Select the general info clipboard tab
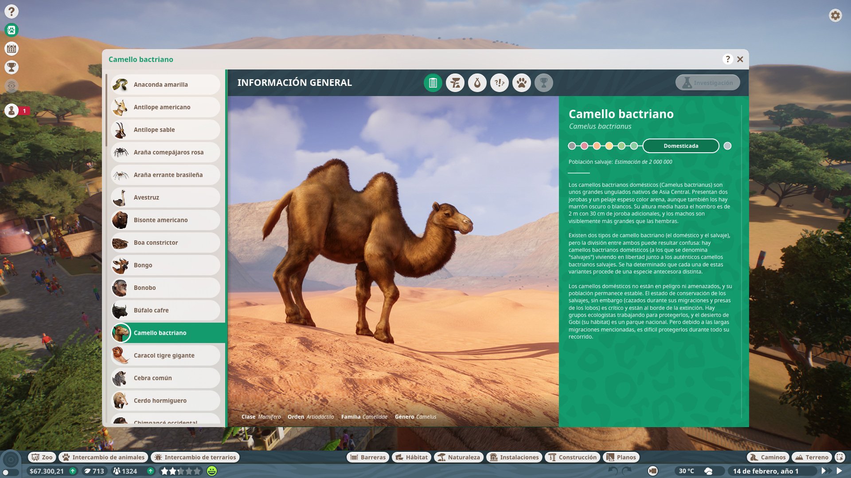The width and height of the screenshot is (851, 478). click(433, 82)
